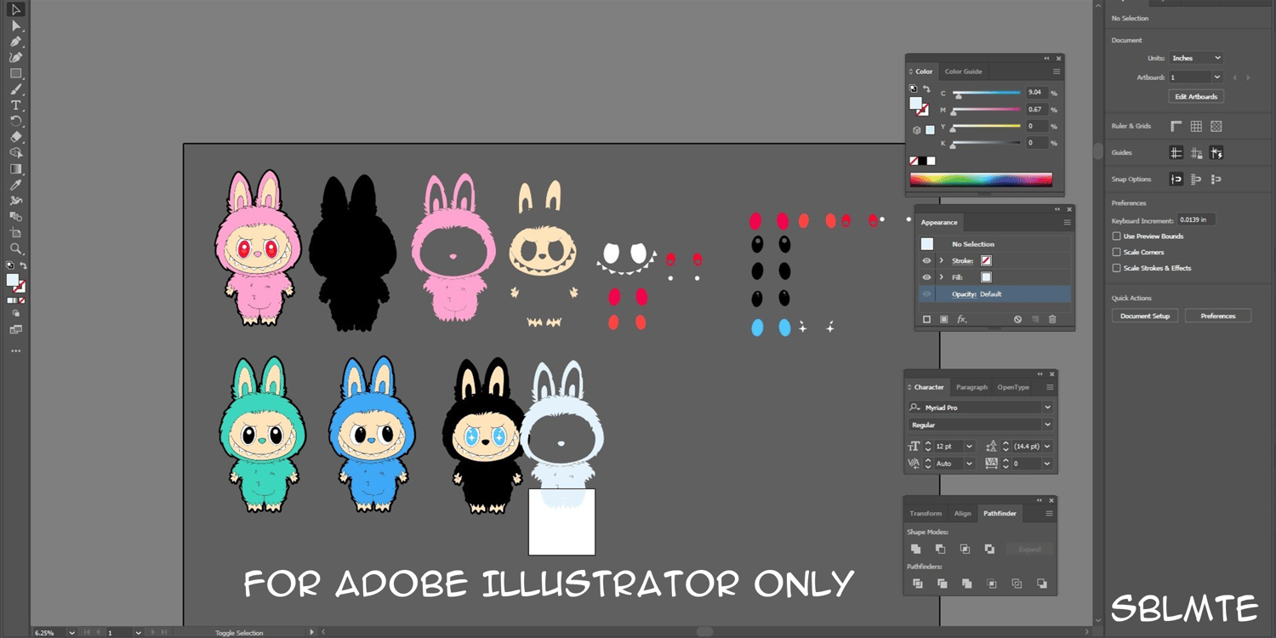Switch to Align tab
Screen dimensions: 1276x638
(x=962, y=514)
